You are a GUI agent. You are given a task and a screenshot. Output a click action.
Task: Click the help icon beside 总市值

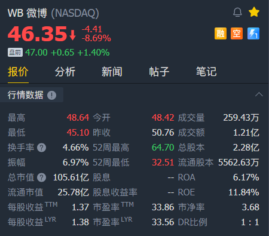[x=42, y=177]
